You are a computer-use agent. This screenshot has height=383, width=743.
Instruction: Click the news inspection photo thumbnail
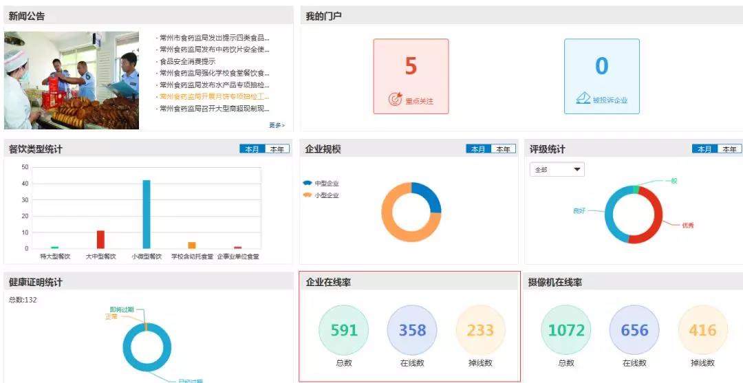point(72,80)
